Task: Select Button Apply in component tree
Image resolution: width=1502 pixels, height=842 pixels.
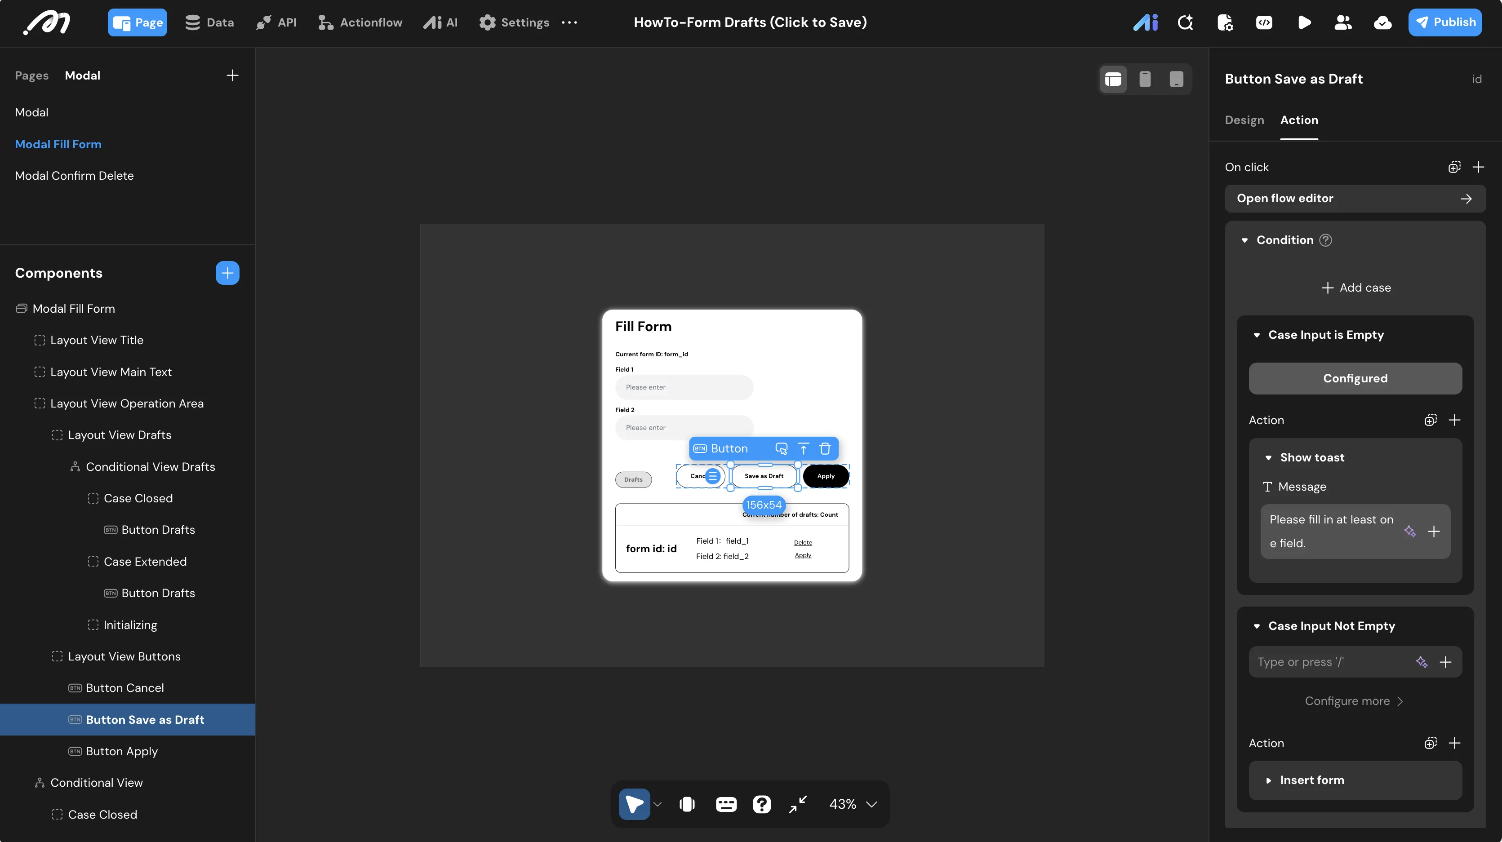Action: [x=121, y=751]
